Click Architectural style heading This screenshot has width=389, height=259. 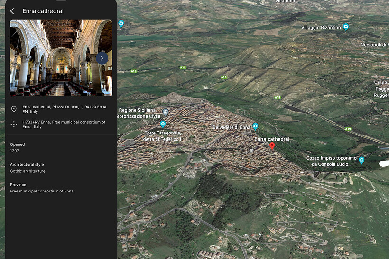coord(27,164)
